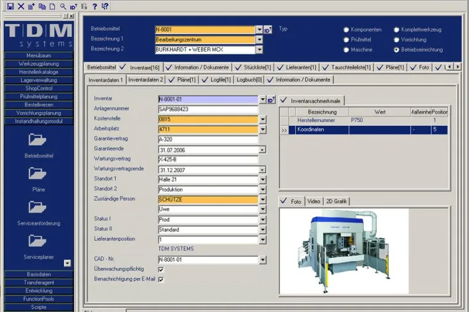
Task: Click the ID arrow icon in the top toolbar
Action: (x=74, y=6)
